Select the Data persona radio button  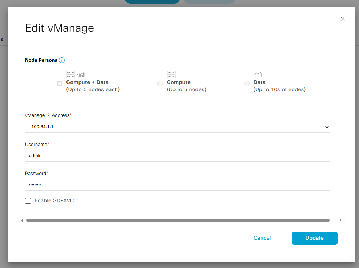click(x=247, y=84)
